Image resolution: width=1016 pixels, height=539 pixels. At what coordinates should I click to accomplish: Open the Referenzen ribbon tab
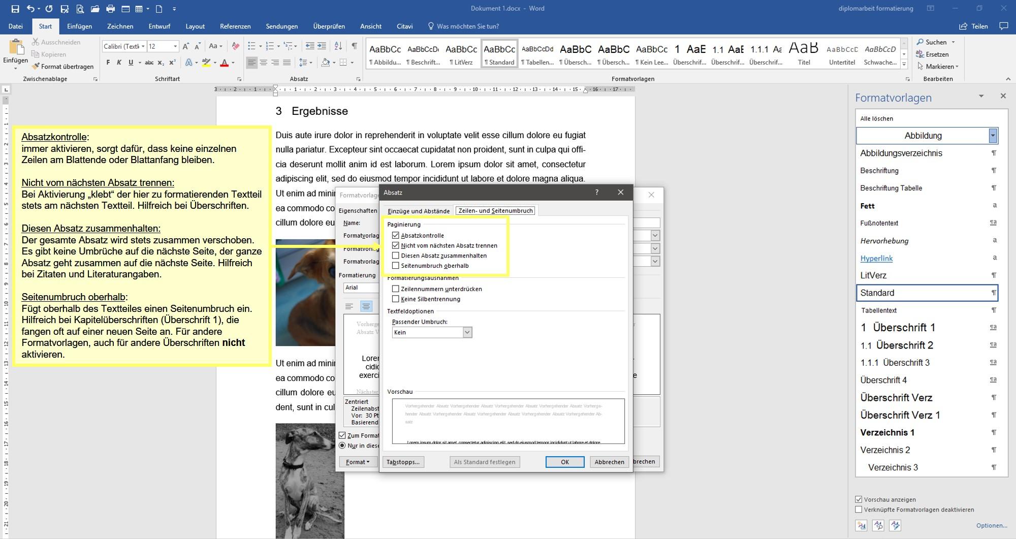235,26
